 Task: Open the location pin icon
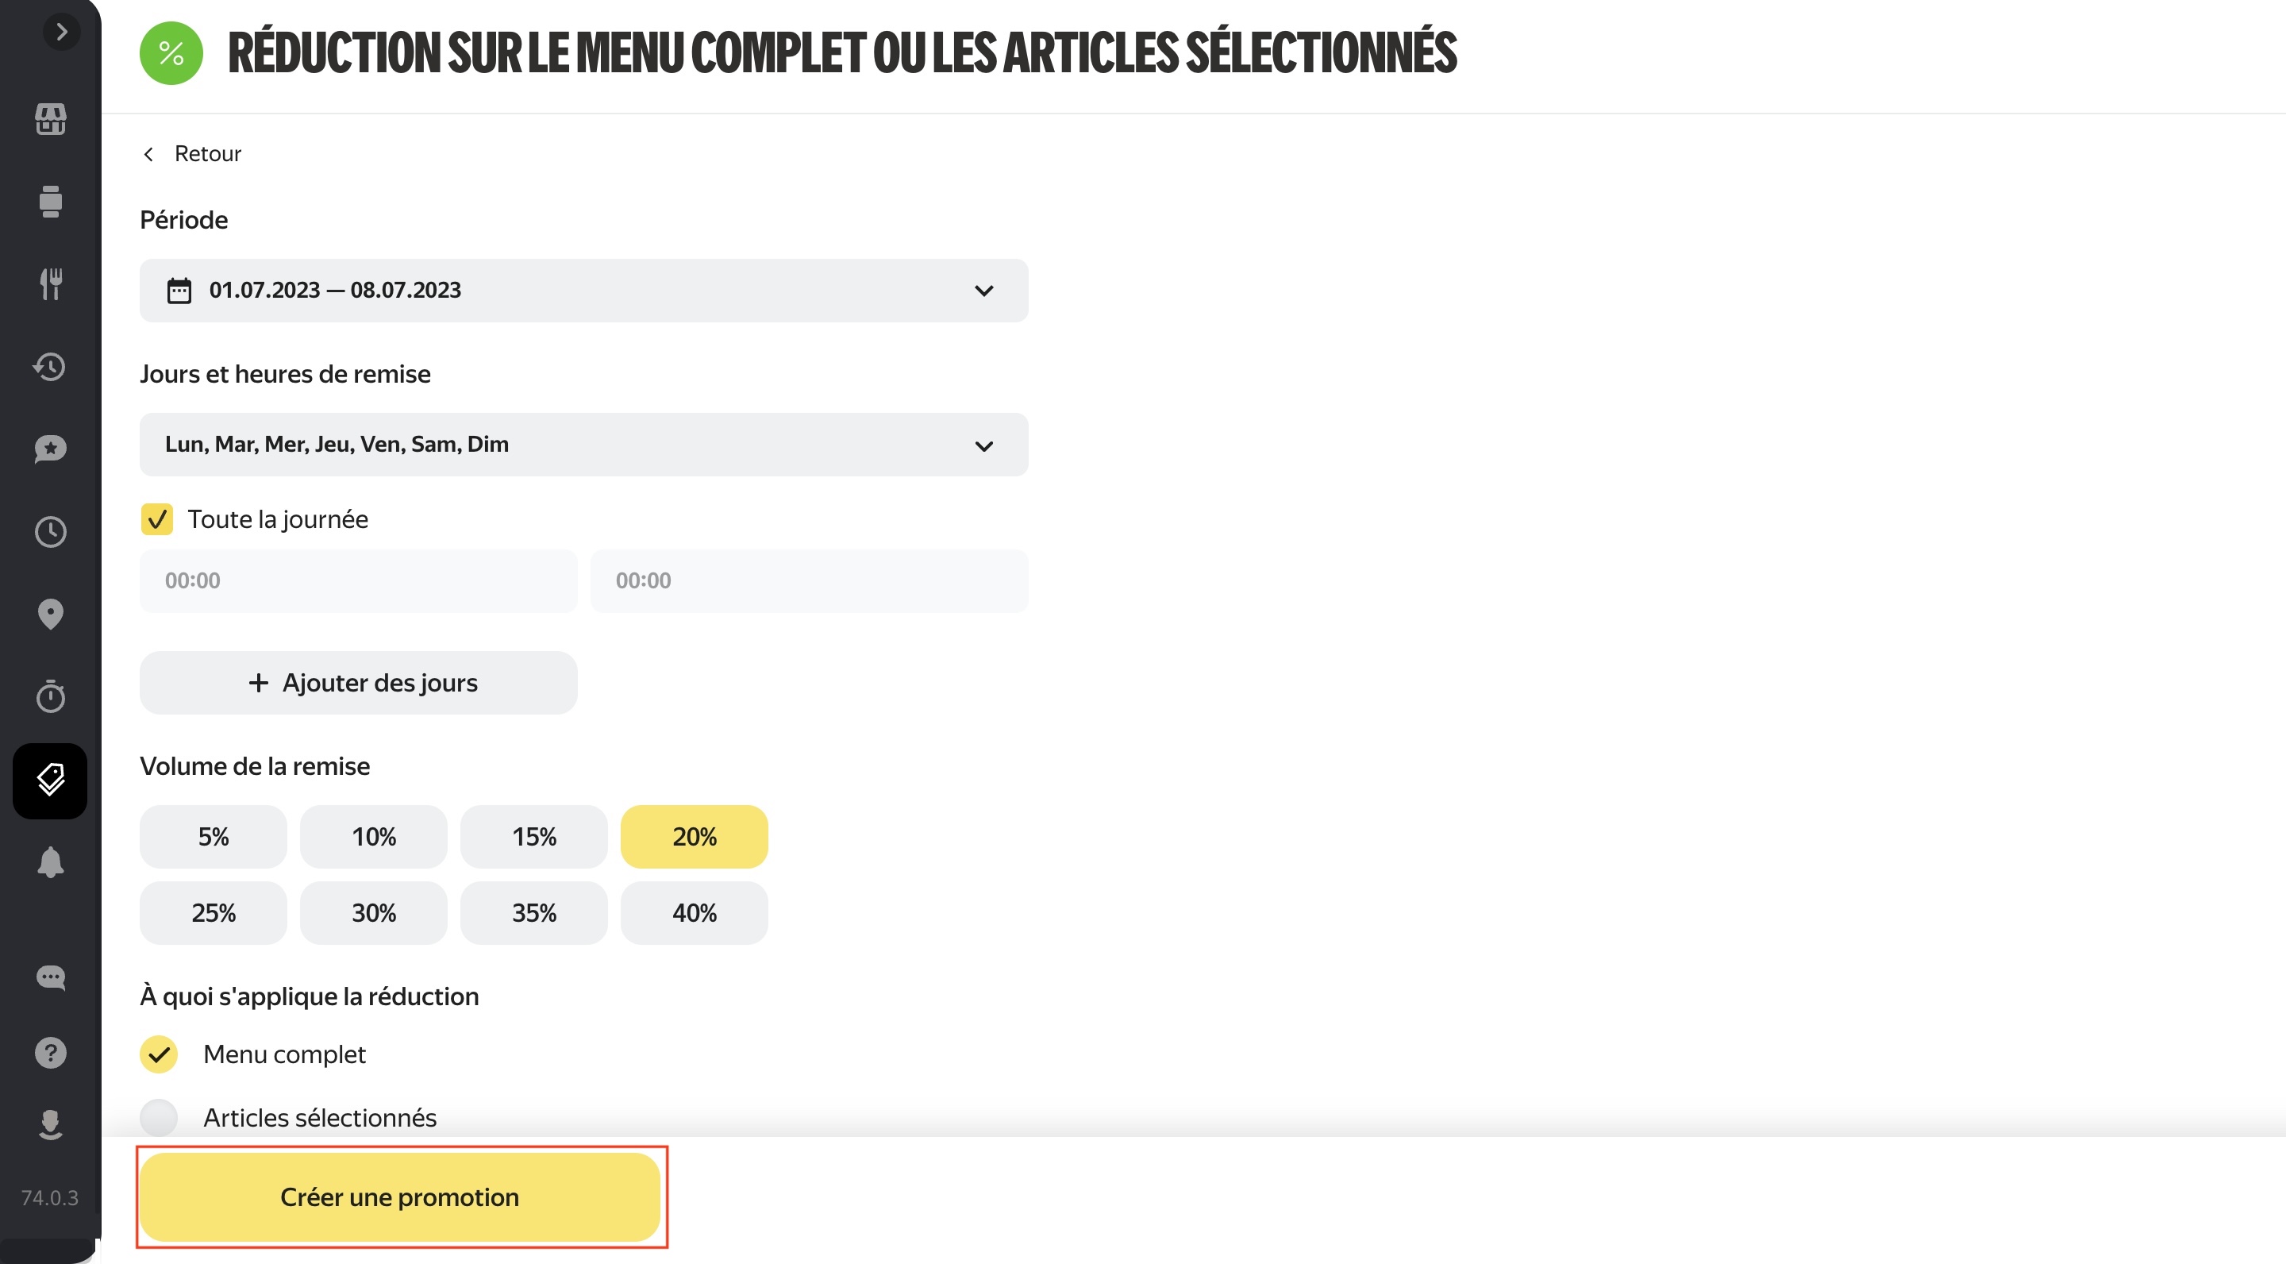click(51, 615)
